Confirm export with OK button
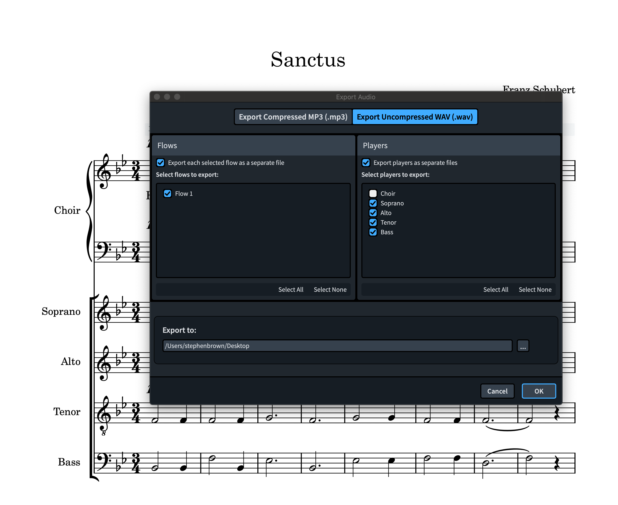The height and width of the screenshot is (505, 618). click(x=538, y=391)
